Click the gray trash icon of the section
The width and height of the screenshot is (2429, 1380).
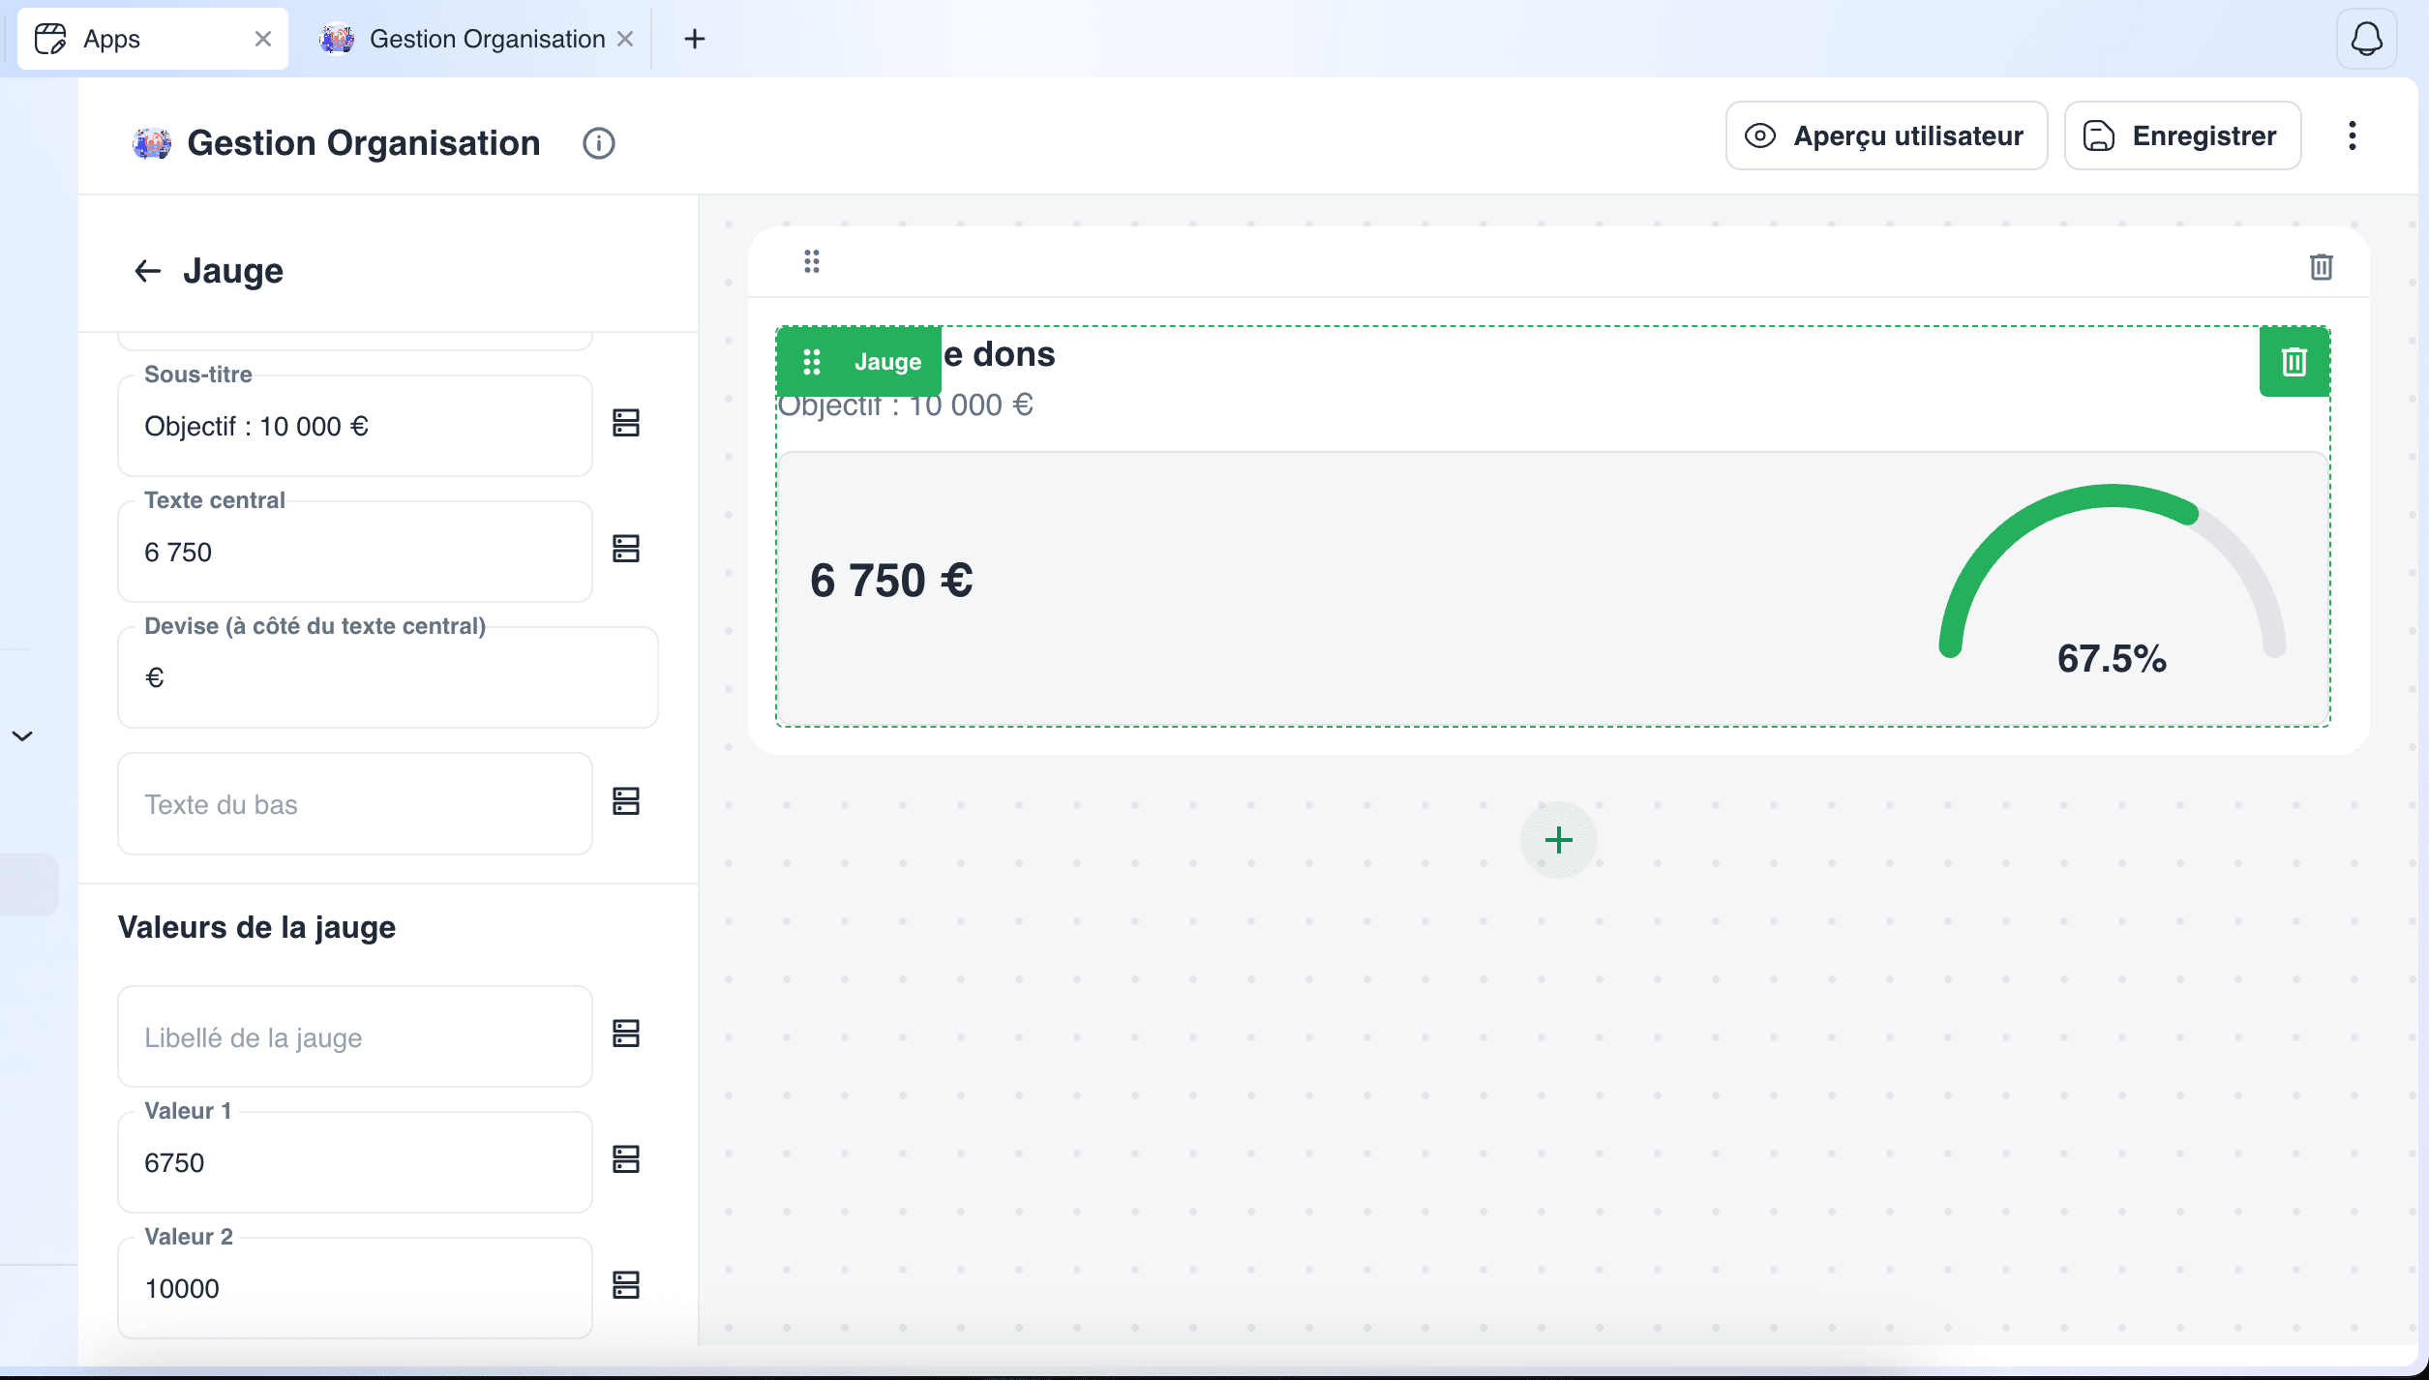pos(2322,267)
